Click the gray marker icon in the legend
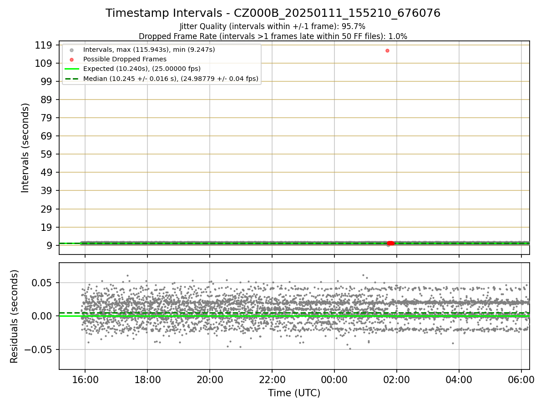The height and width of the screenshot is (409, 546). [x=71, y=50]
